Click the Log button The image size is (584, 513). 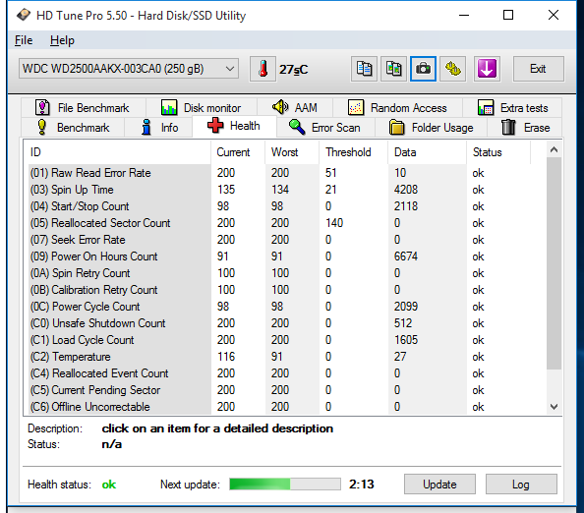tap(521, 484)
